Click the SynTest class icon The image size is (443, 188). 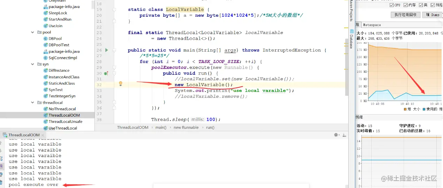(46, 90)
